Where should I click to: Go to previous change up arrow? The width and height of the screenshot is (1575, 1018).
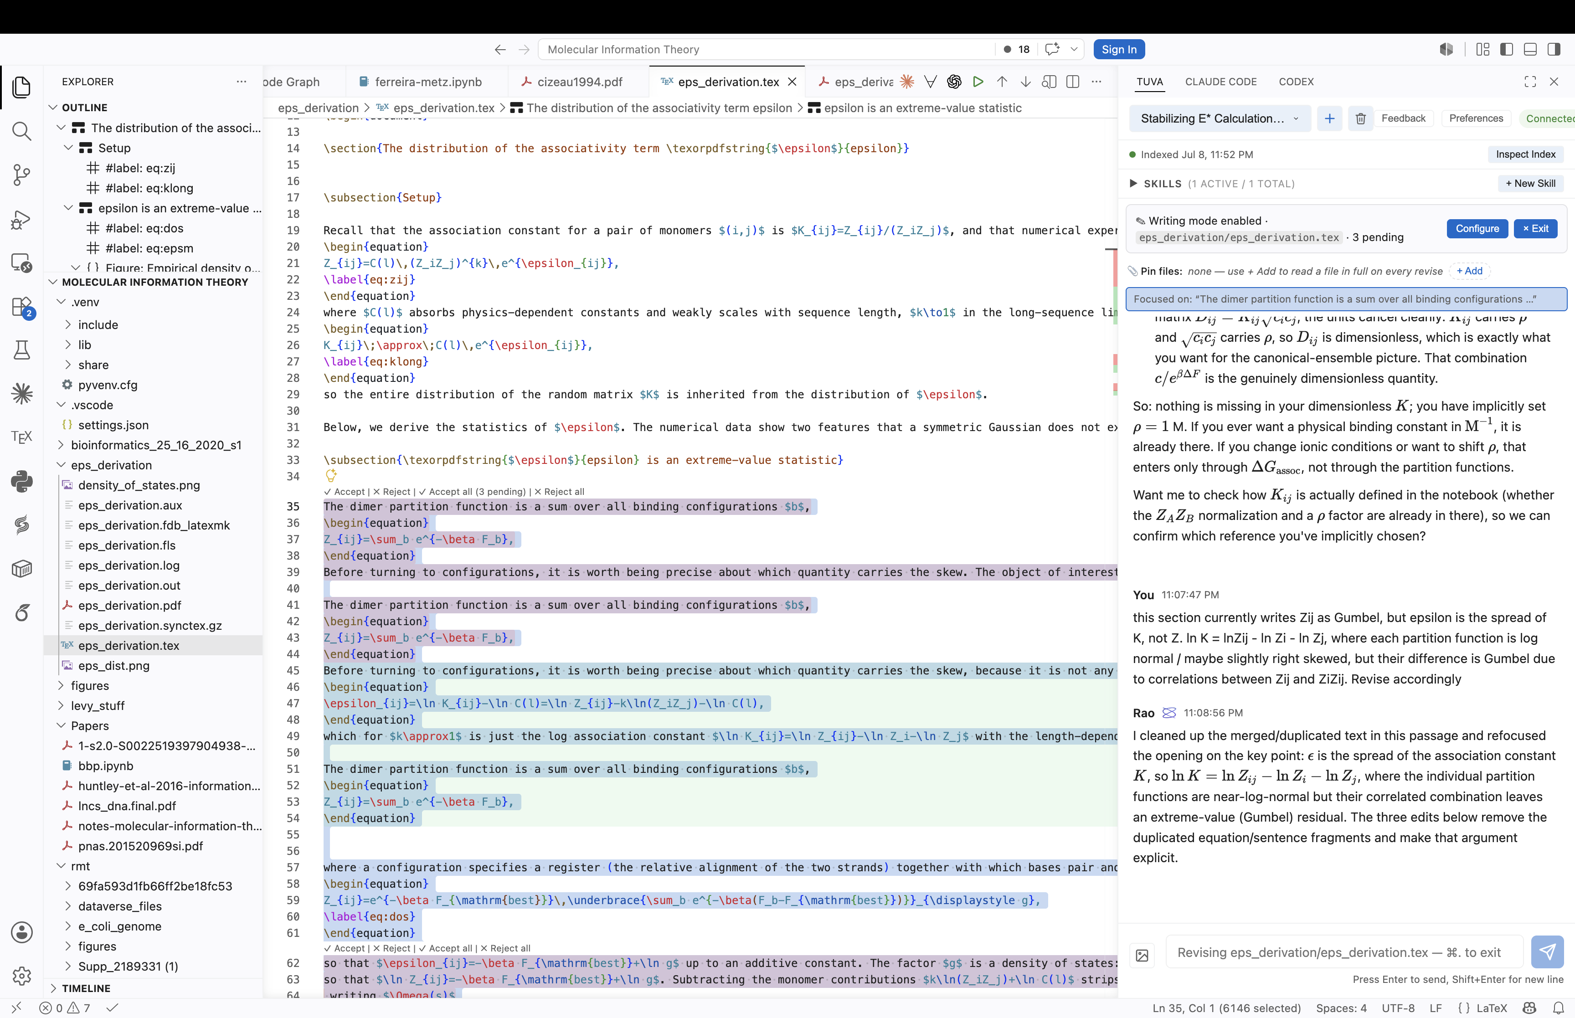(x=1002, y=82)
